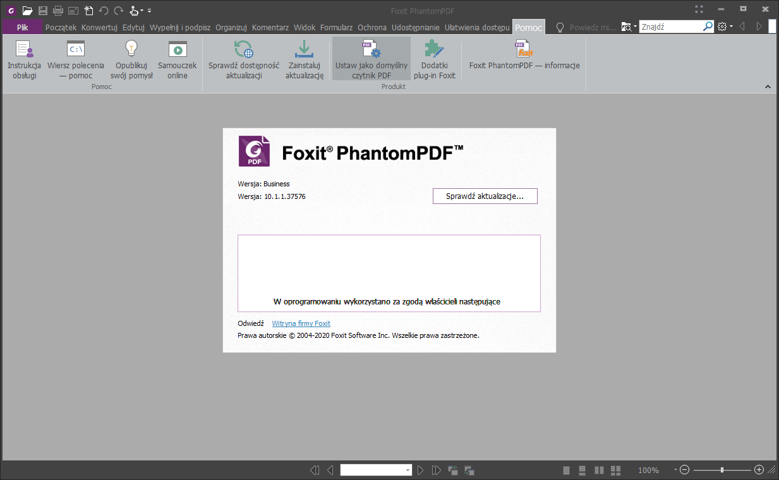Click the Redo arrow icon
The image size is (779, 480).
119,10
